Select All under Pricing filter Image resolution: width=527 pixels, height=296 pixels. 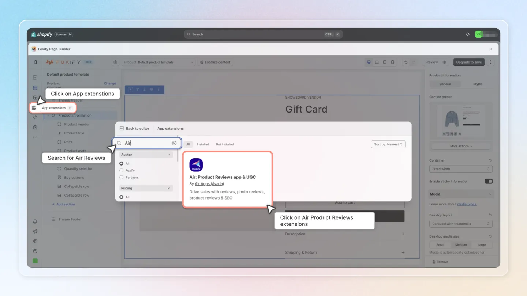tap(122, 197)
